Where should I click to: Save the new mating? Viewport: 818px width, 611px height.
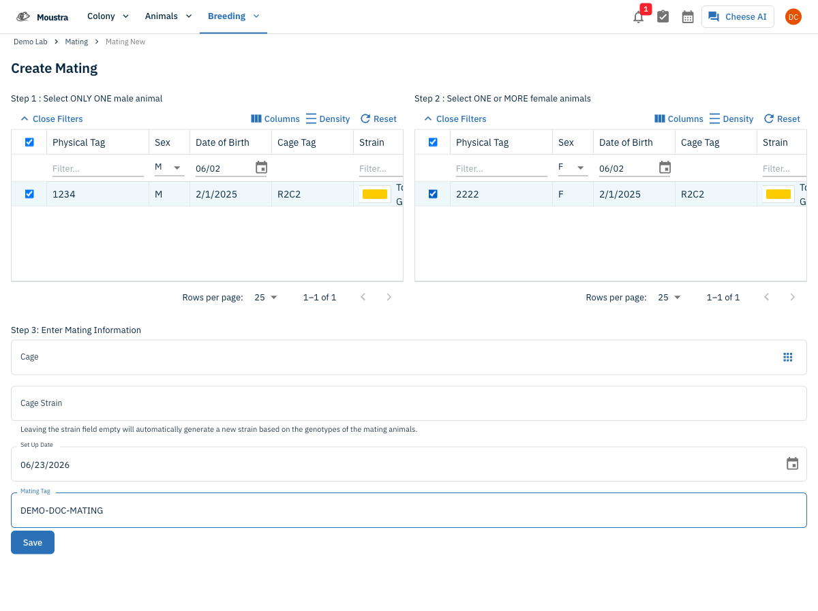click(33, 543)
